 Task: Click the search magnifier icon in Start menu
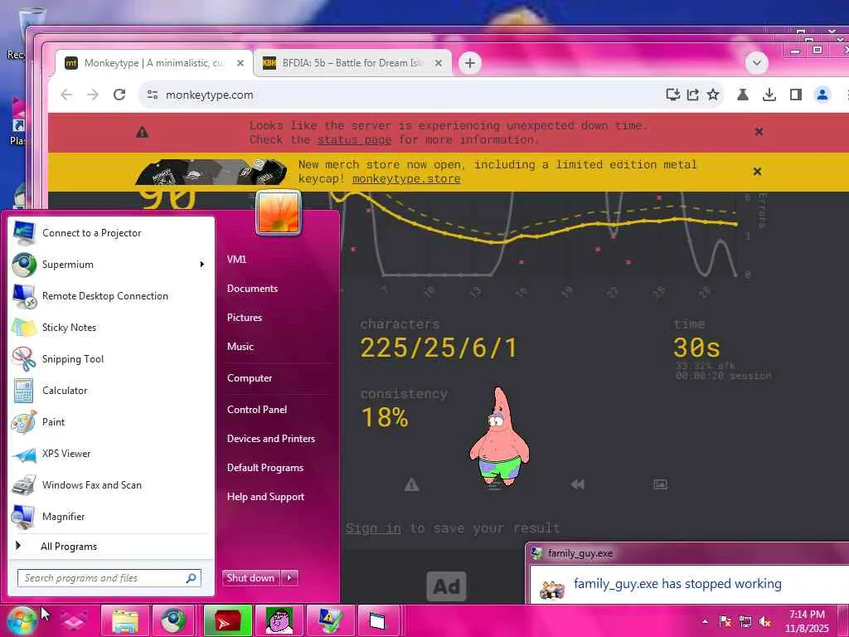tap(192, 578)
